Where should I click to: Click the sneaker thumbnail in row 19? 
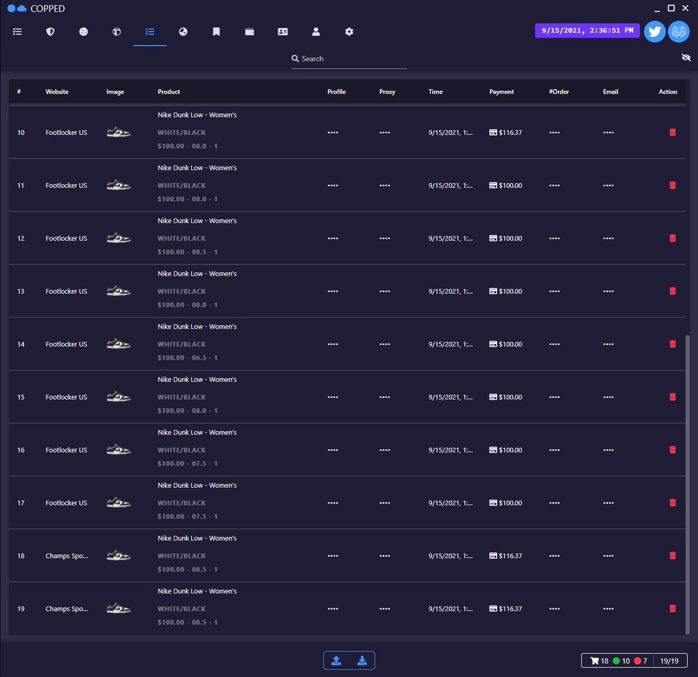(x=119, y=608)
